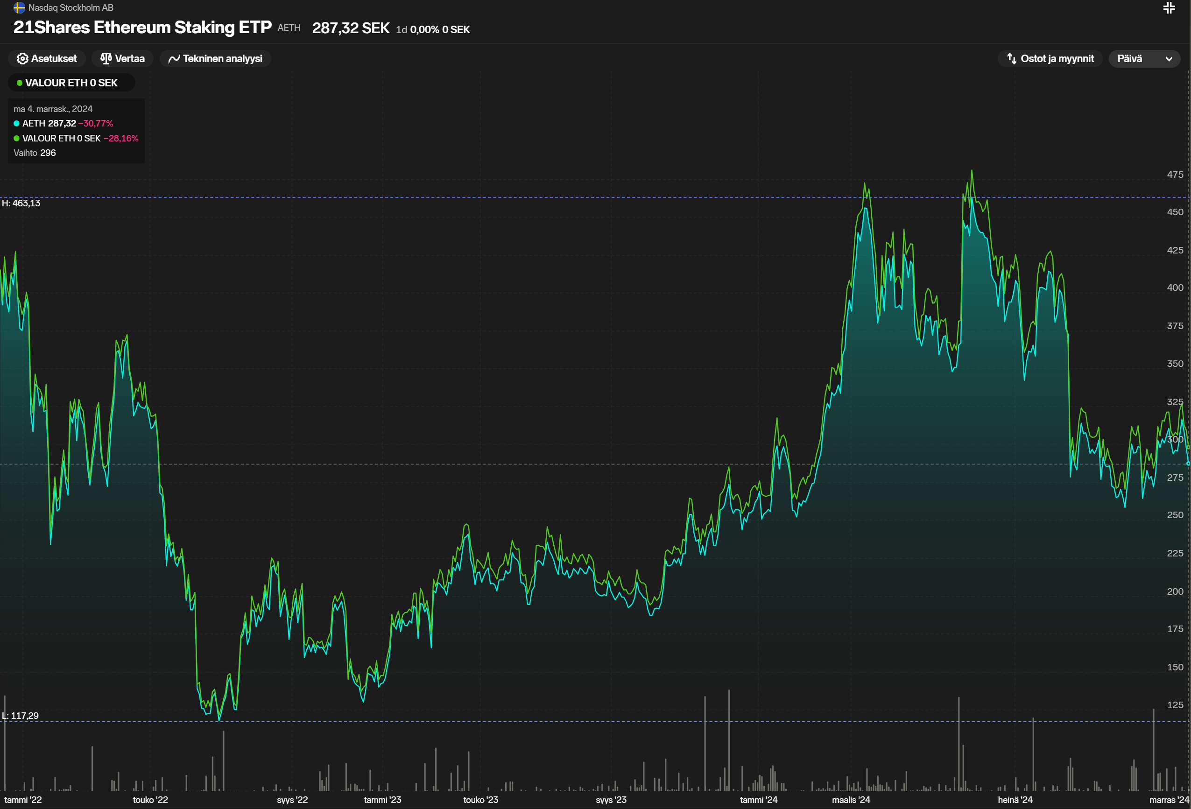Open the Asetukset settings button
1191x809 pixels.
[x=53, y=59]
